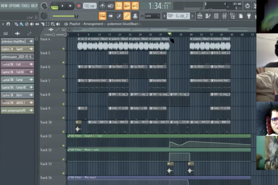This screenshot has width=278, height=185.
Task: Toggle the metronome icon
Action: 102,6
